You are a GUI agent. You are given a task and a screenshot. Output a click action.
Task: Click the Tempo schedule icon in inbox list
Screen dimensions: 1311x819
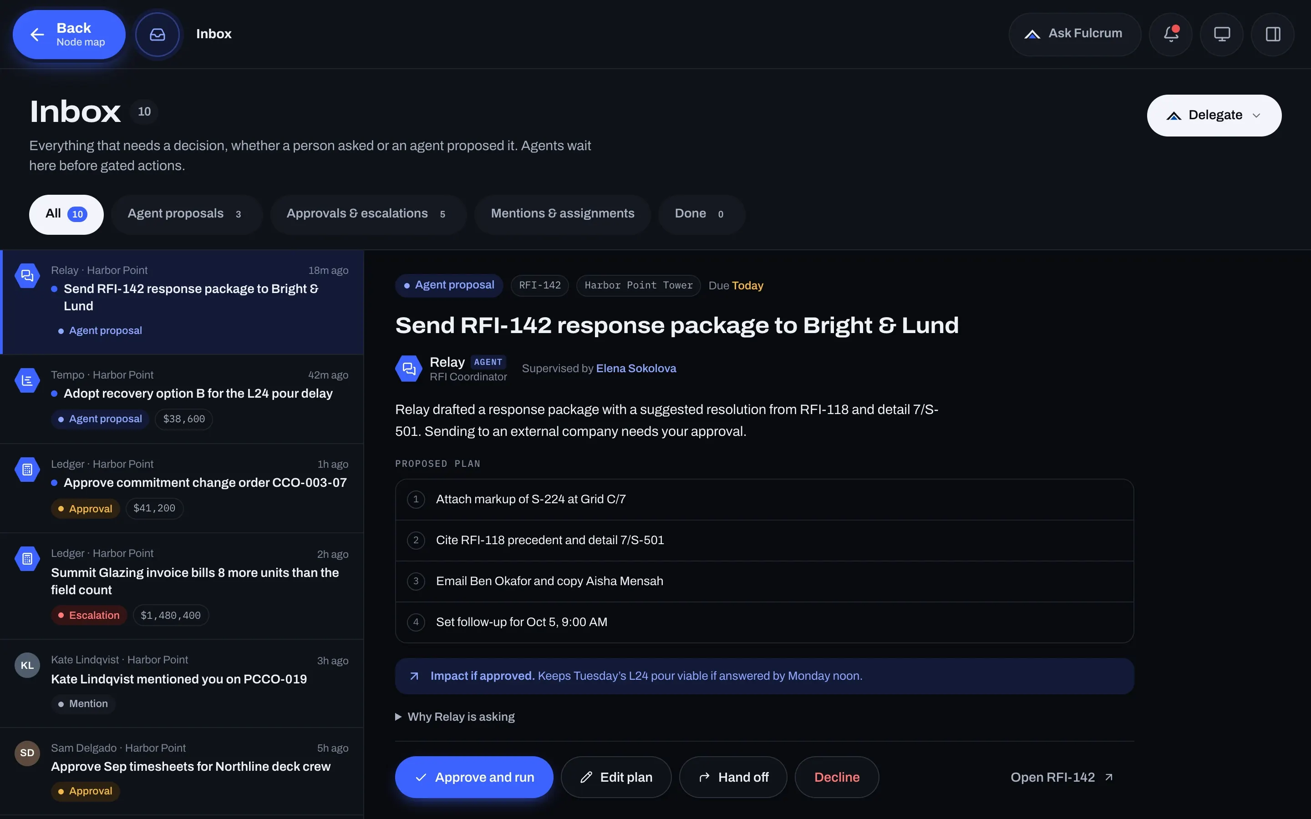(27, 381)
